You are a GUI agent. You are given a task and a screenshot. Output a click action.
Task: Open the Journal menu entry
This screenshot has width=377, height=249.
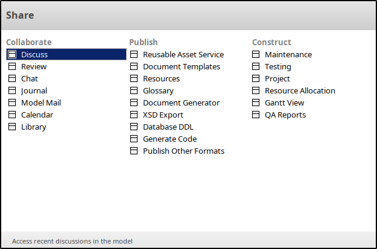[34, 90]
